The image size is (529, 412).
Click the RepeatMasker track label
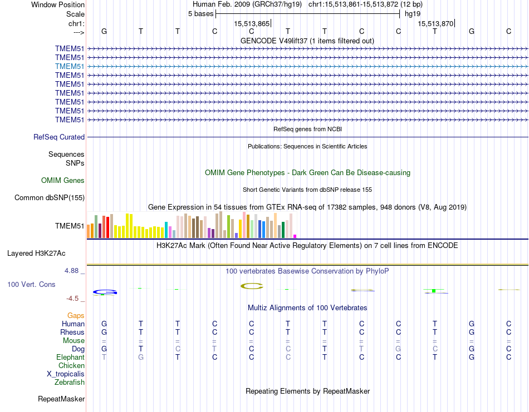pos(61,399)
